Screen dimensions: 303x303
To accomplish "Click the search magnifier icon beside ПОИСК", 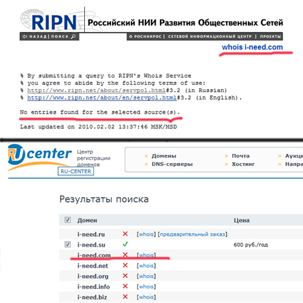I will click(x=73, y=36).
